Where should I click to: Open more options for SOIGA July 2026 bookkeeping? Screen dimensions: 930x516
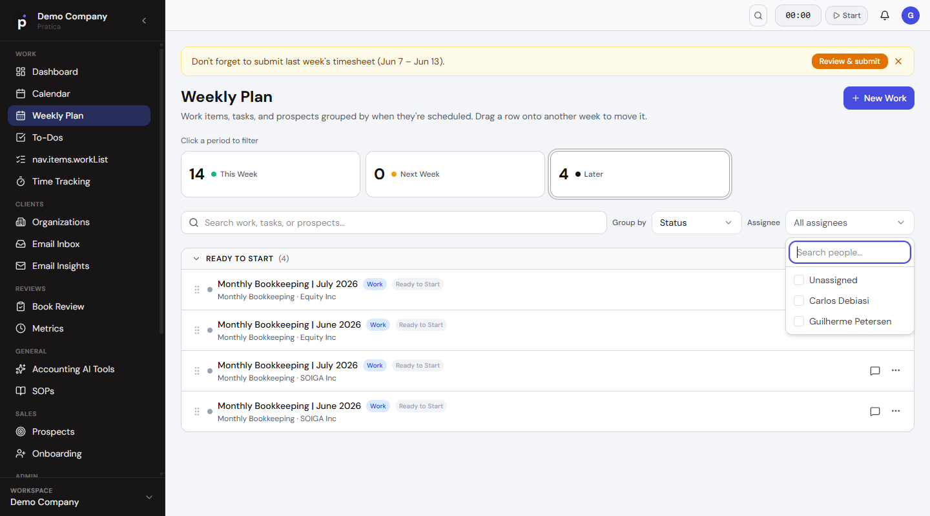[x=896, y=370]
